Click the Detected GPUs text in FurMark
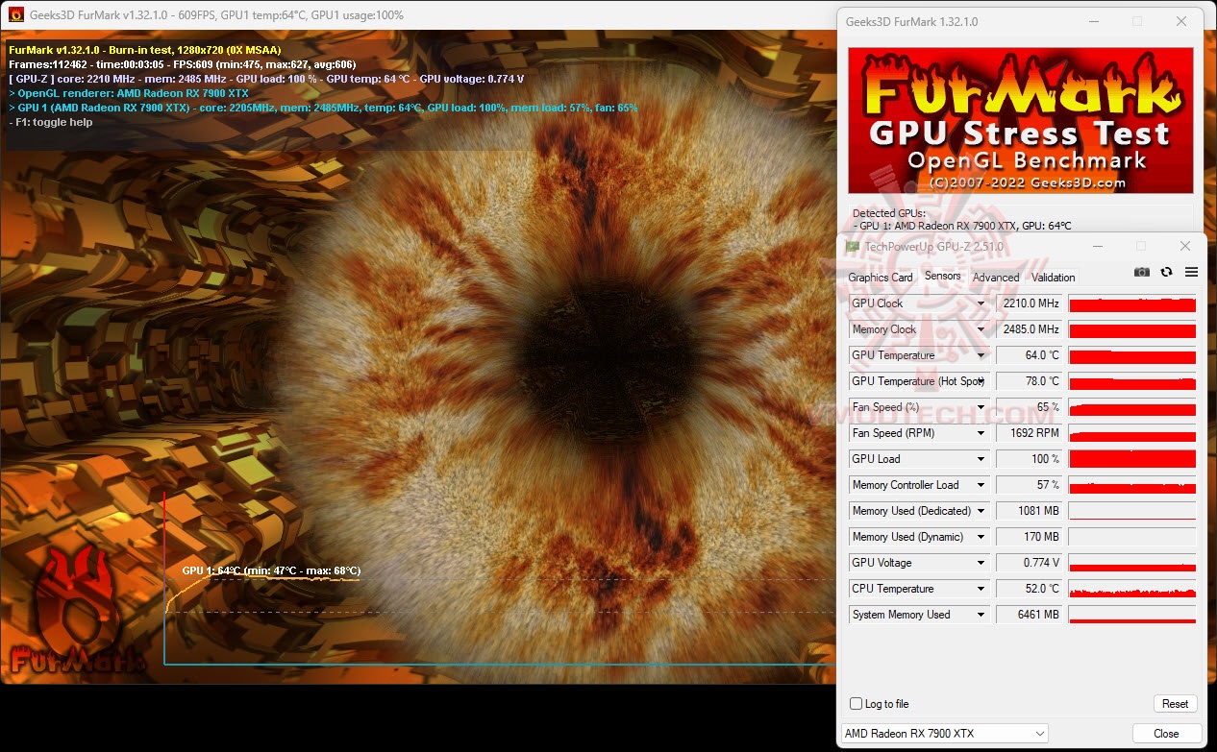The height and width of the screenshot is (752, 1217). 889,213
